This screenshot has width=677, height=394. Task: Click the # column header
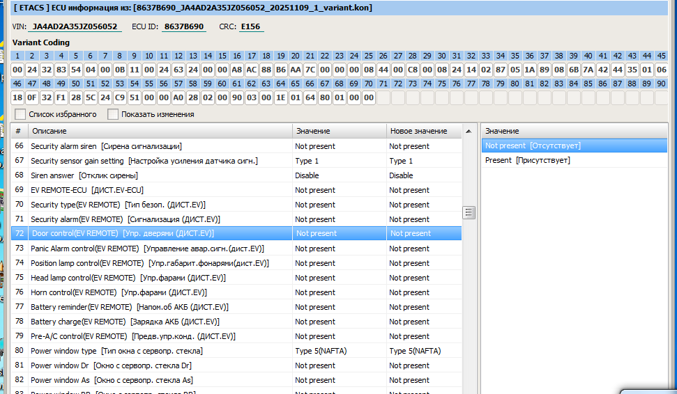19,131
